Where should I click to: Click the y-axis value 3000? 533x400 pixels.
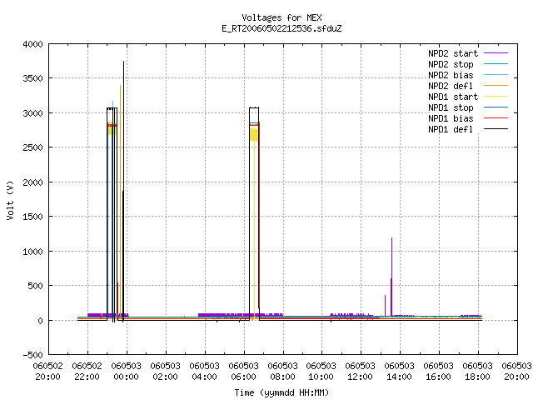(33, 113)
